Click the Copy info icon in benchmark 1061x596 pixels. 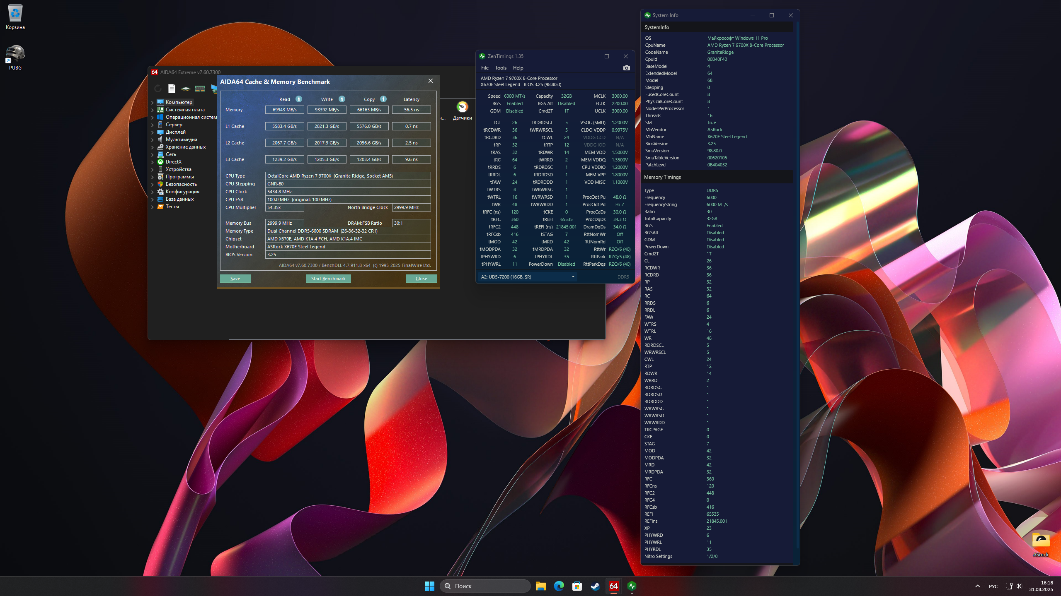pyautogui.click(x=383, y=99)
